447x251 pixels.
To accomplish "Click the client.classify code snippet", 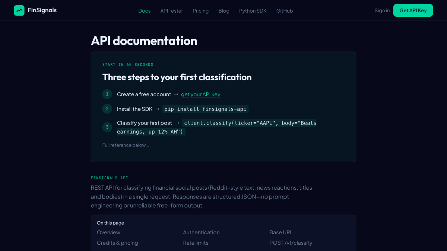I will [217, 127].
